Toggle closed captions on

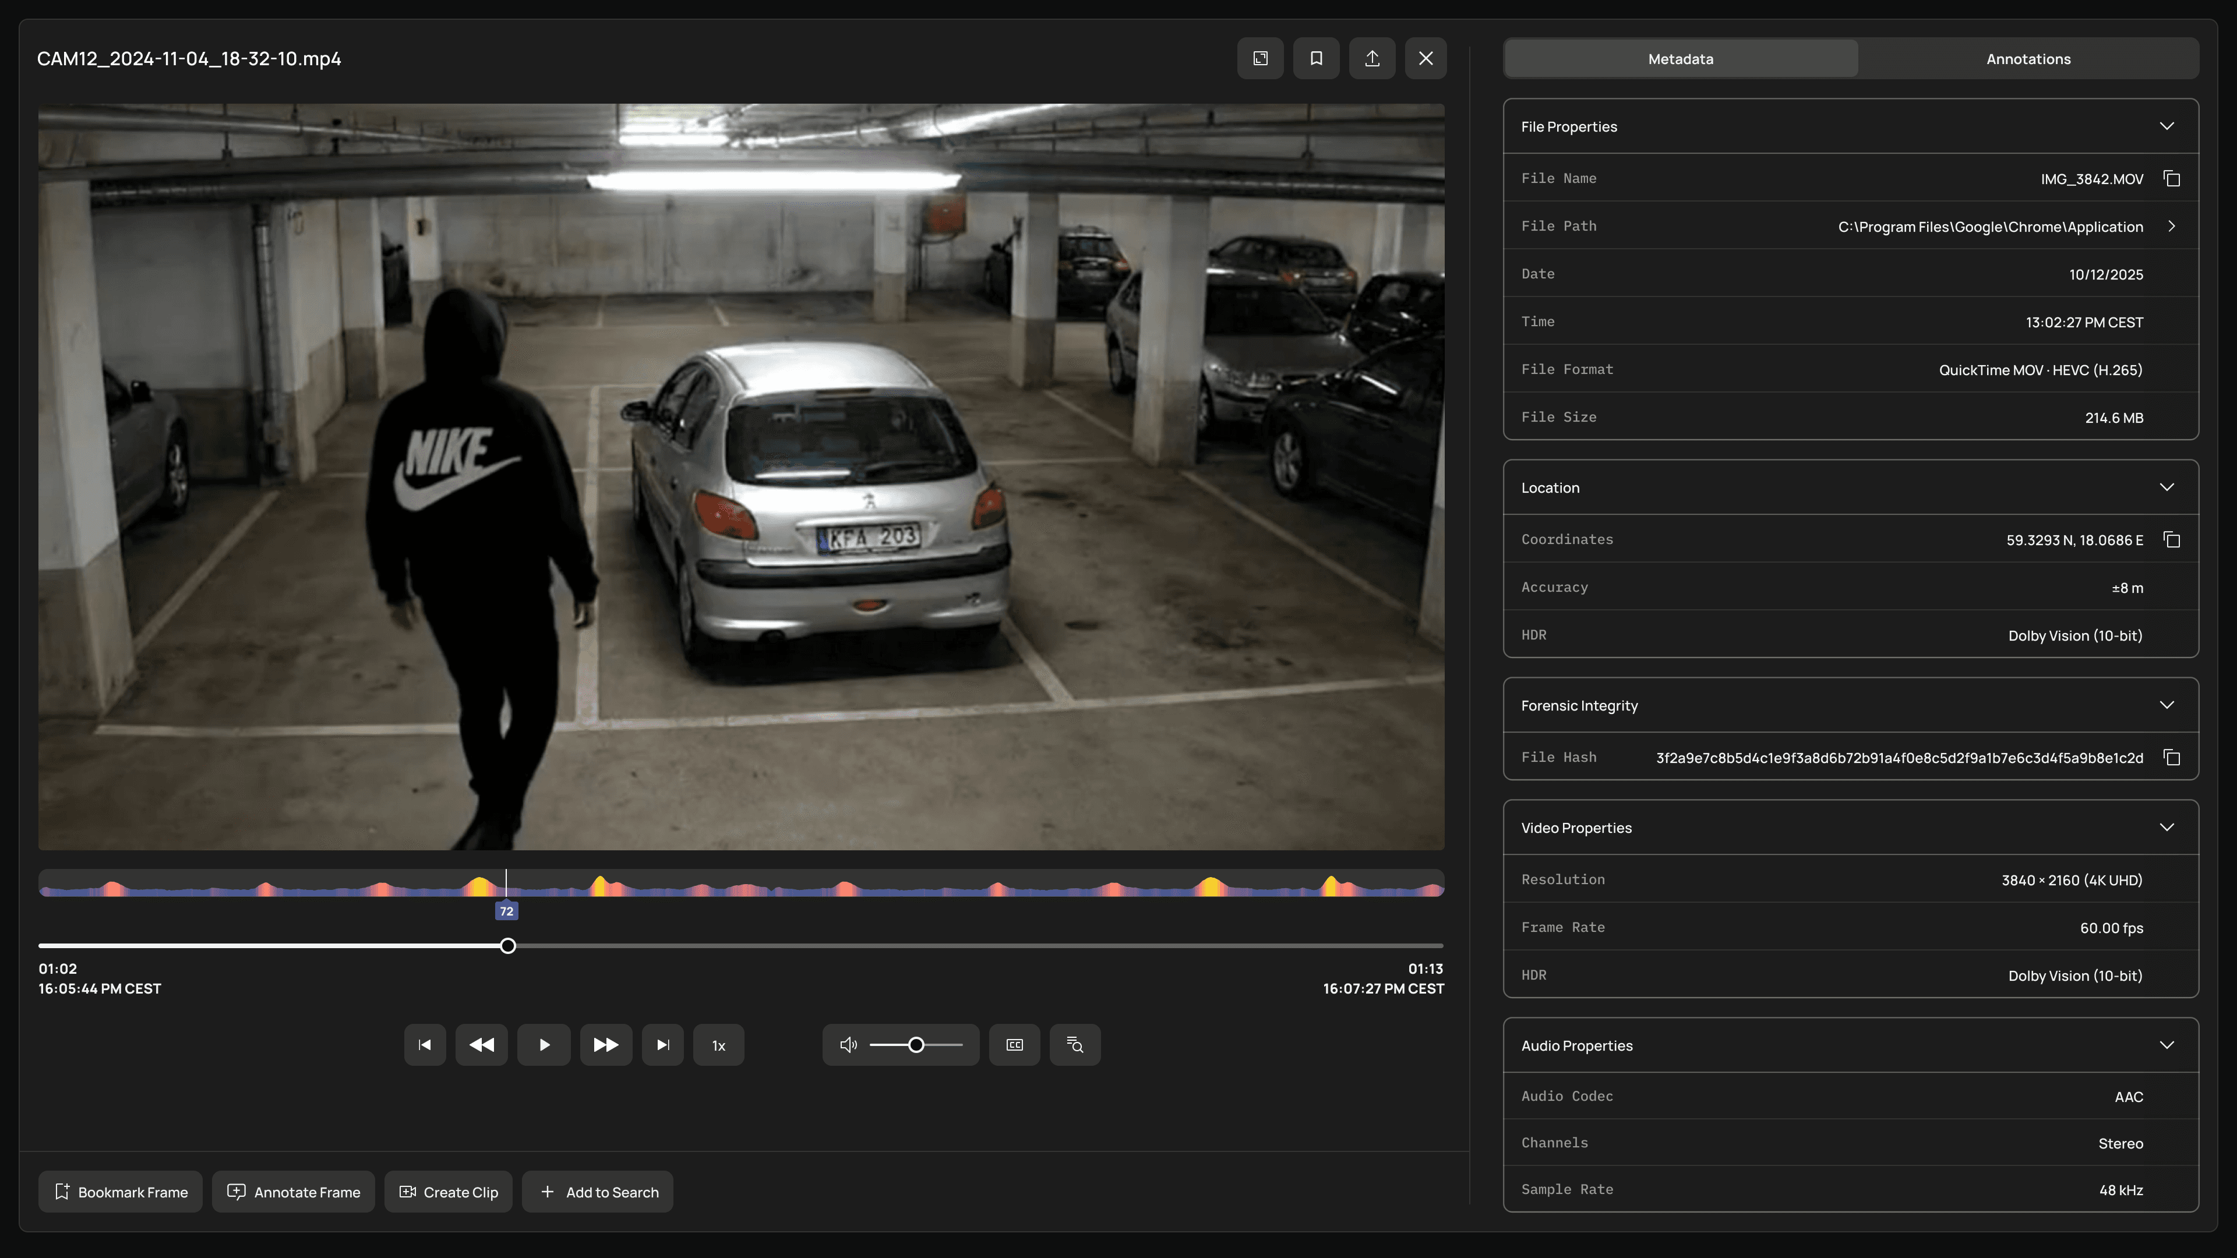[1014, 1044]
